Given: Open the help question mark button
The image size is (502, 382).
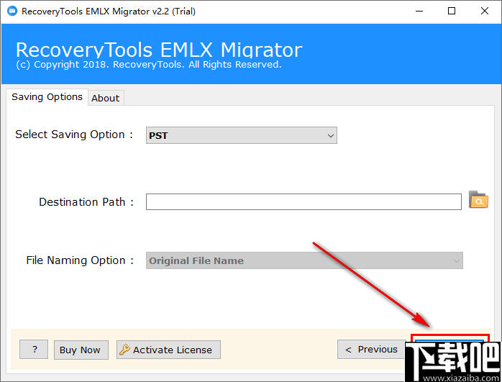Looking at the screenshot, I should [x=34, y=350].
